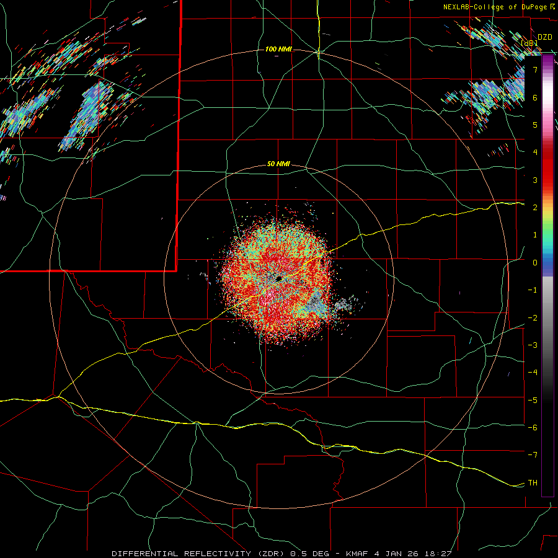
Task: Click the 5 value on color scale
Action: coord(535,125)
